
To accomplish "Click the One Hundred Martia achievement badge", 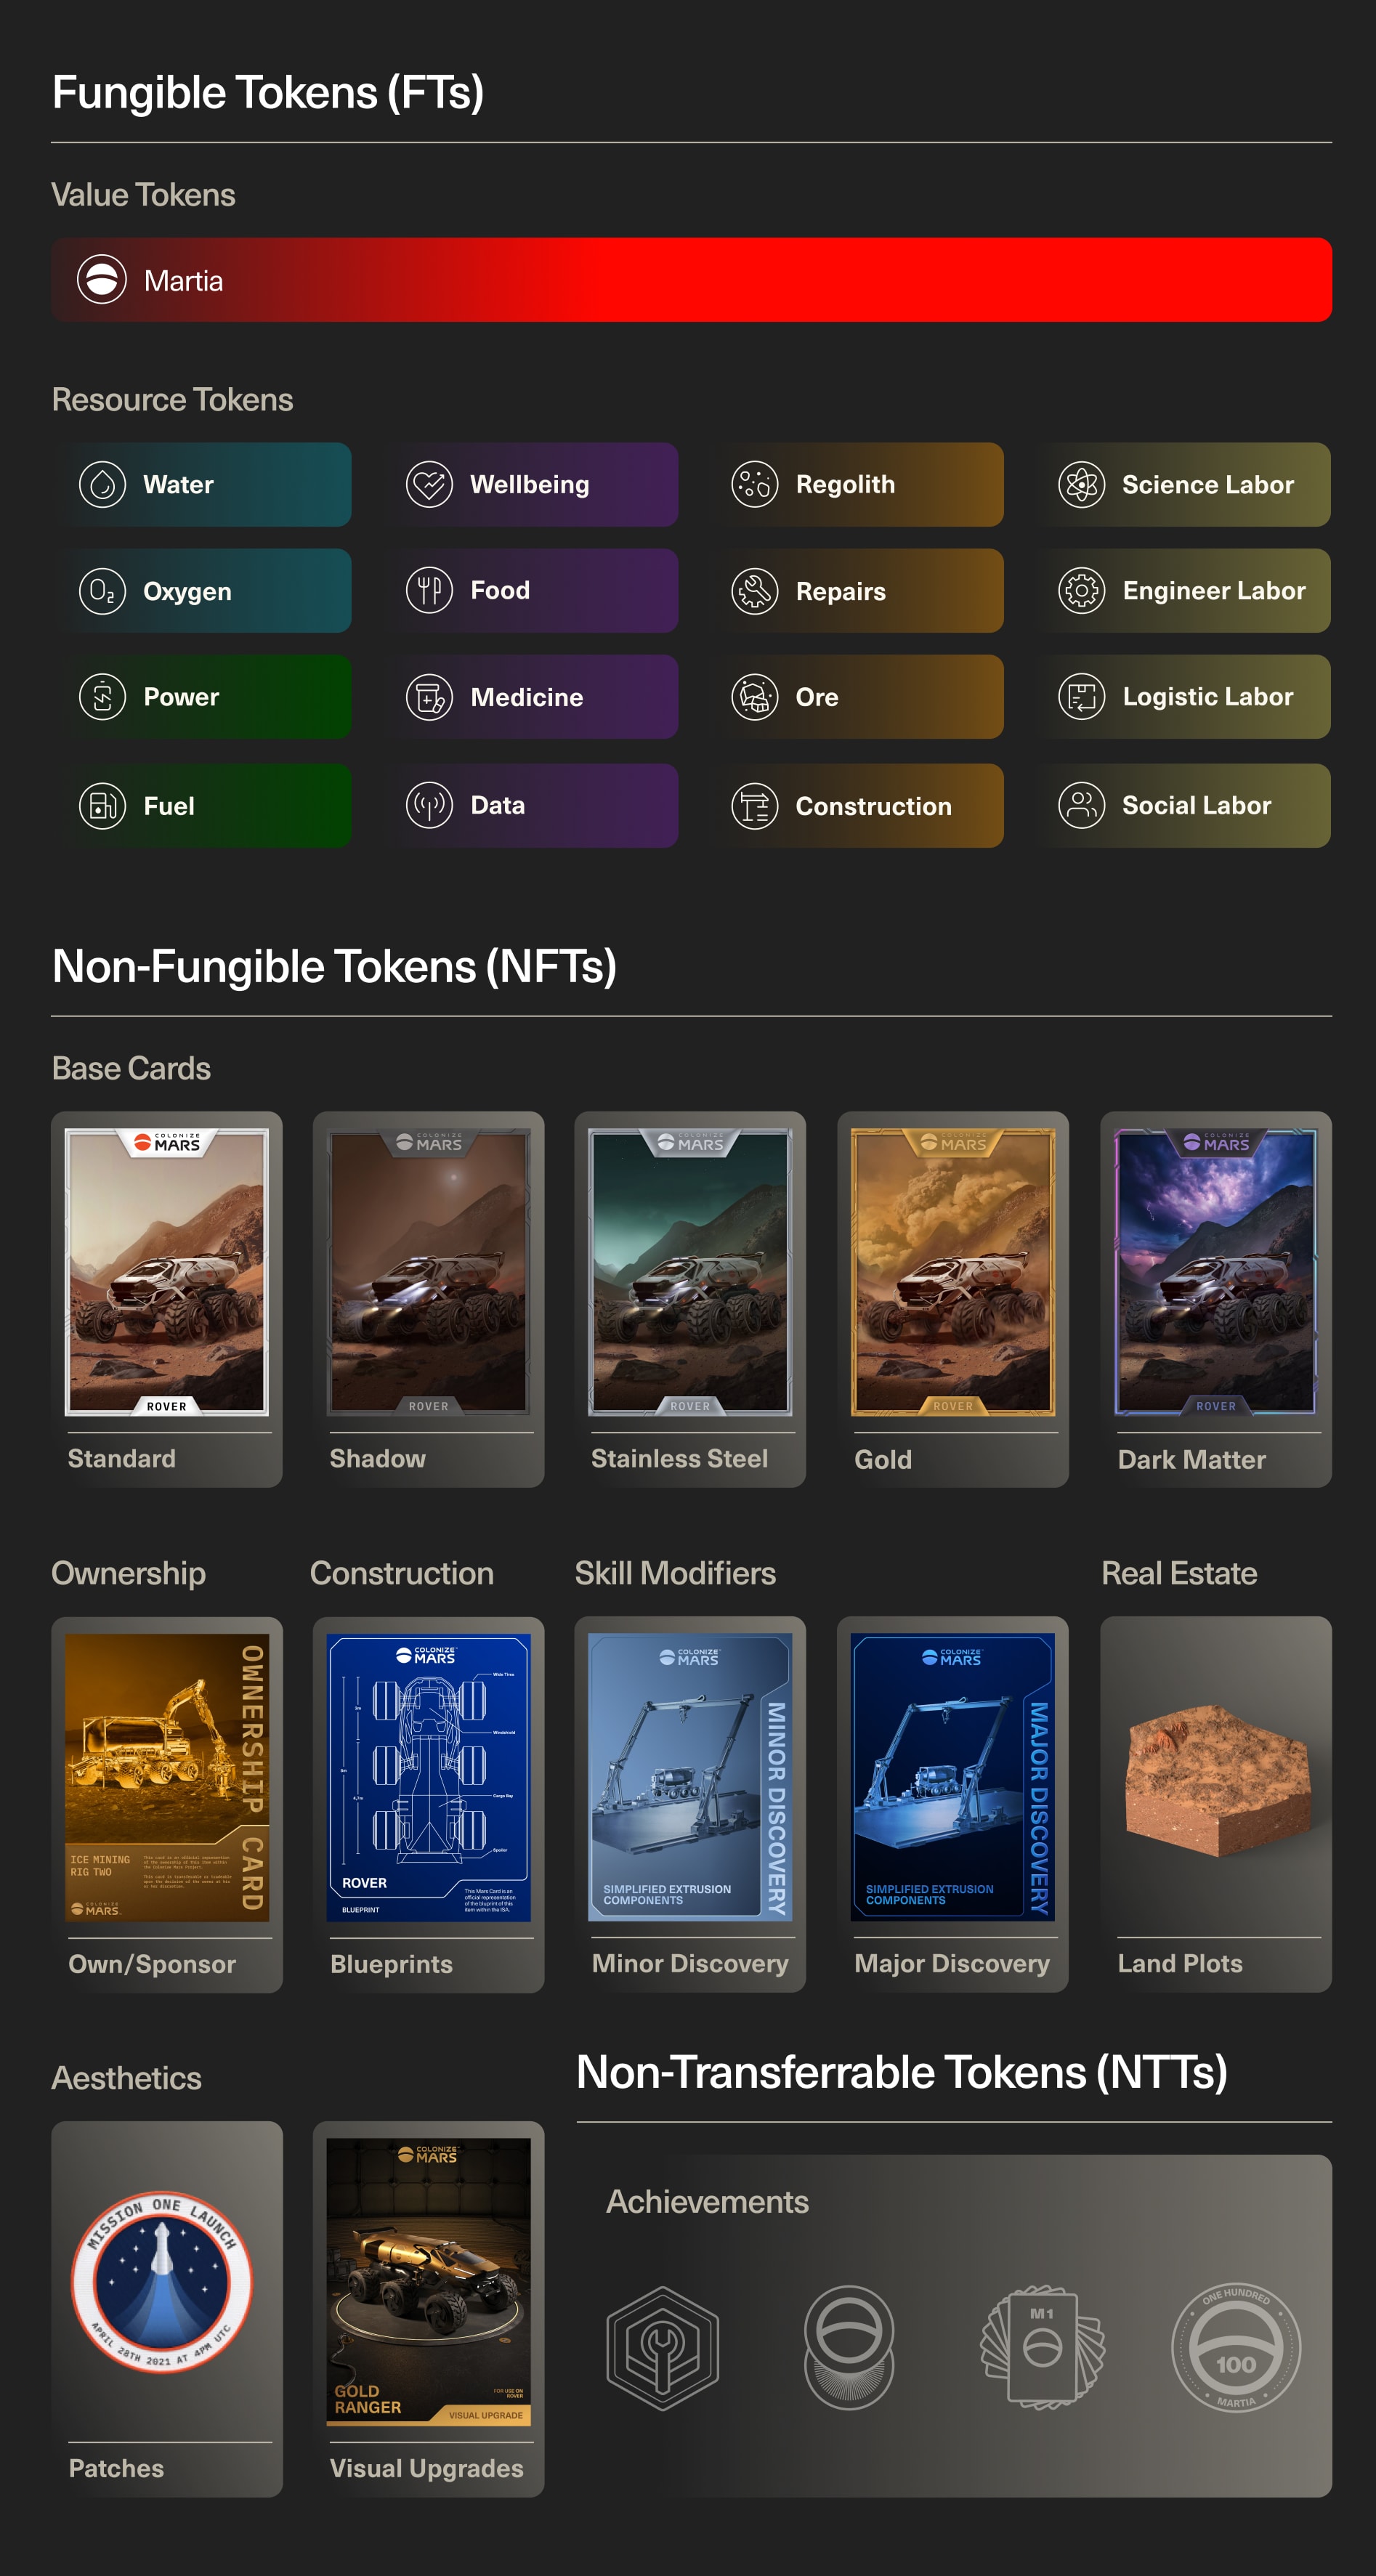I will 1235,2348.
